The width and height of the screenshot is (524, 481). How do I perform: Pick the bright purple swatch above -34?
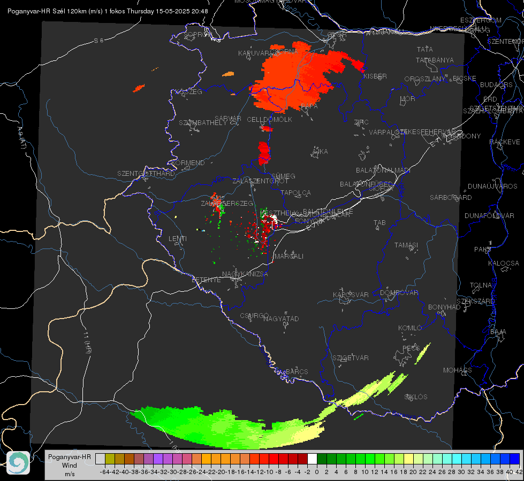pos(158,459)
